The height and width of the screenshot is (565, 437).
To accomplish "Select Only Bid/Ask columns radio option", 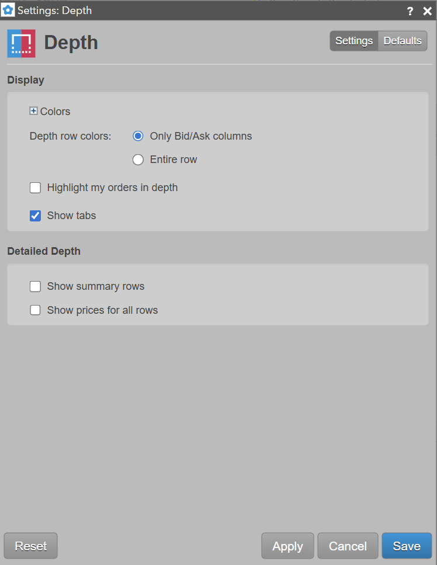I will [138, 136].
